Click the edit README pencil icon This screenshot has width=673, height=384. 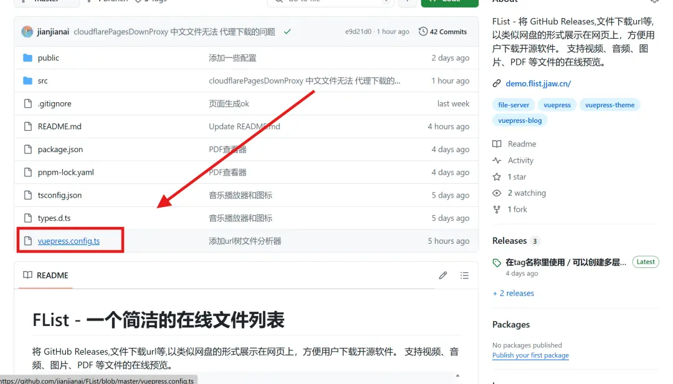(442, 276)
